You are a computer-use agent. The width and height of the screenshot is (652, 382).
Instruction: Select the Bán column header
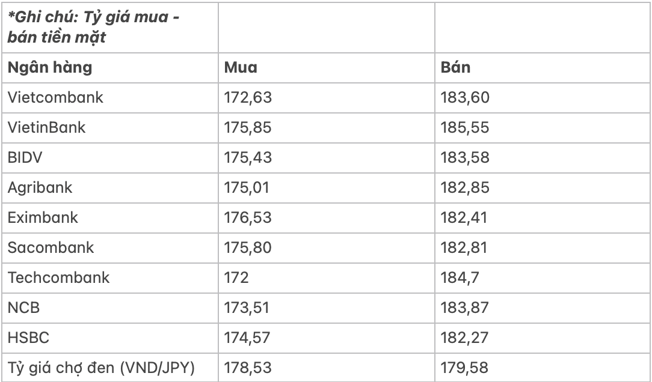(455, 67)
